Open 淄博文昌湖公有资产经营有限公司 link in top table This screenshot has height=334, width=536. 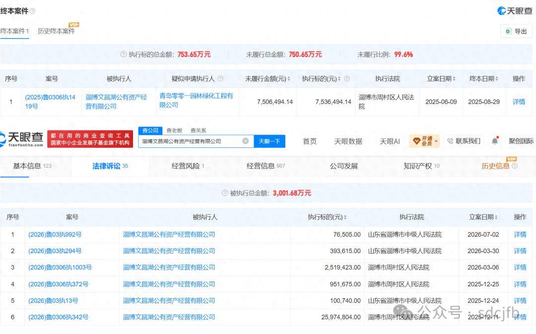tap(116, 102)
